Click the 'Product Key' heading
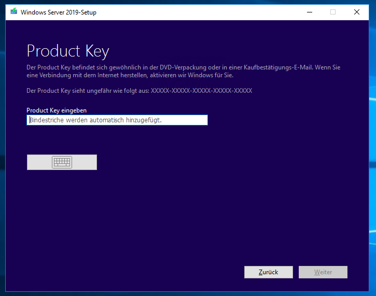The image size is (376, 296). (68, 51)
